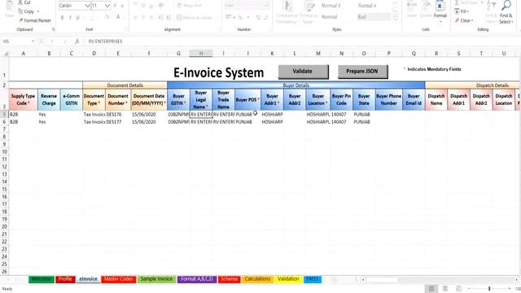This screenshot has width=521, height=293.
Task: Click the Insert cells icon
Action: pyautogui.click(x=412, y=9)
